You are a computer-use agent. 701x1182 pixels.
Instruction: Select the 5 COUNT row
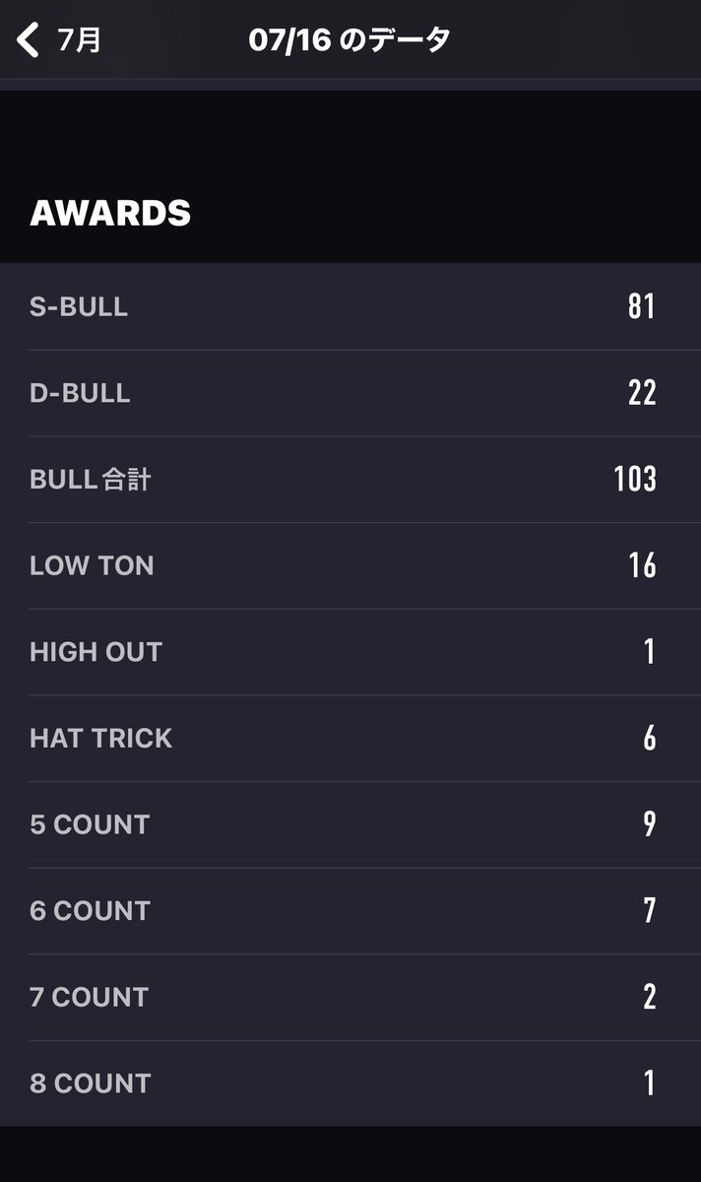point(350,824)
